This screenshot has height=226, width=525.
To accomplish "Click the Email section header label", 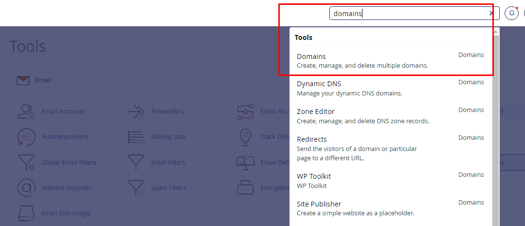I will pyautogui.click(x=43, y=80).
